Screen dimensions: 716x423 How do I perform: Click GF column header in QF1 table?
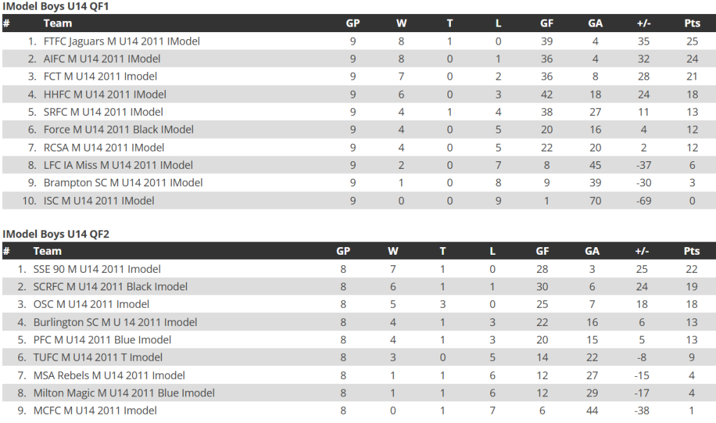tap(547, 23)
